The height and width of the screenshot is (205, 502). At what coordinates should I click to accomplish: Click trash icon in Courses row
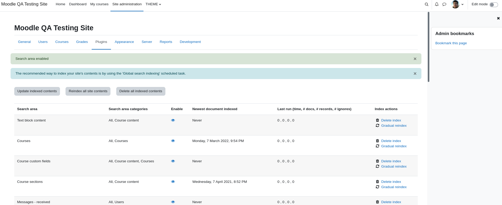[x=377, y=141]
